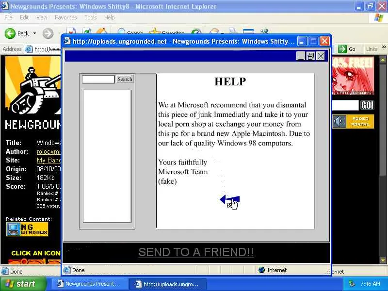Image resolution: width=388 pixels, height=291 pixels.
Task: Click the empty Help results list box
Action: [x=107, y=156]
